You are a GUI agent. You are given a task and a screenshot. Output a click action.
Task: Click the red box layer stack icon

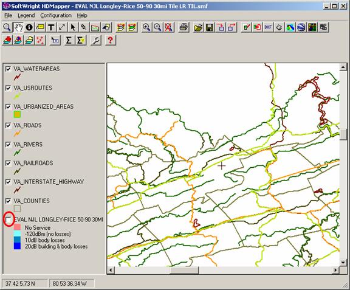(x=7, y=40)
